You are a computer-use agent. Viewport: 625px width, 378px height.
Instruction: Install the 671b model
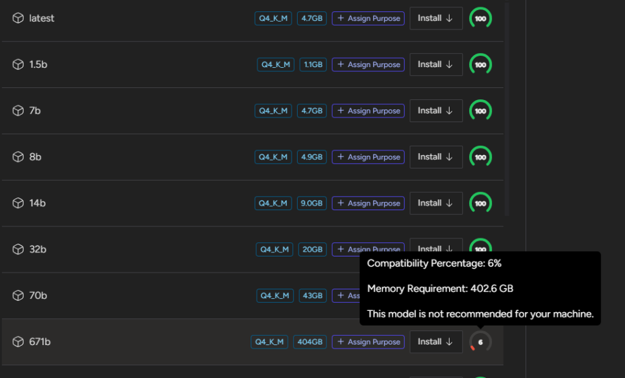(436, 342)
